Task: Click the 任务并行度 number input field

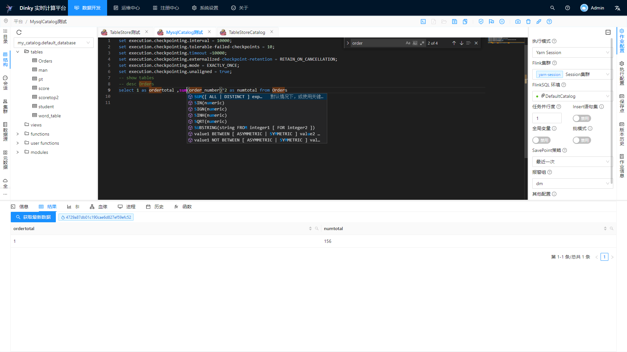Action: [x=547, y=118]
